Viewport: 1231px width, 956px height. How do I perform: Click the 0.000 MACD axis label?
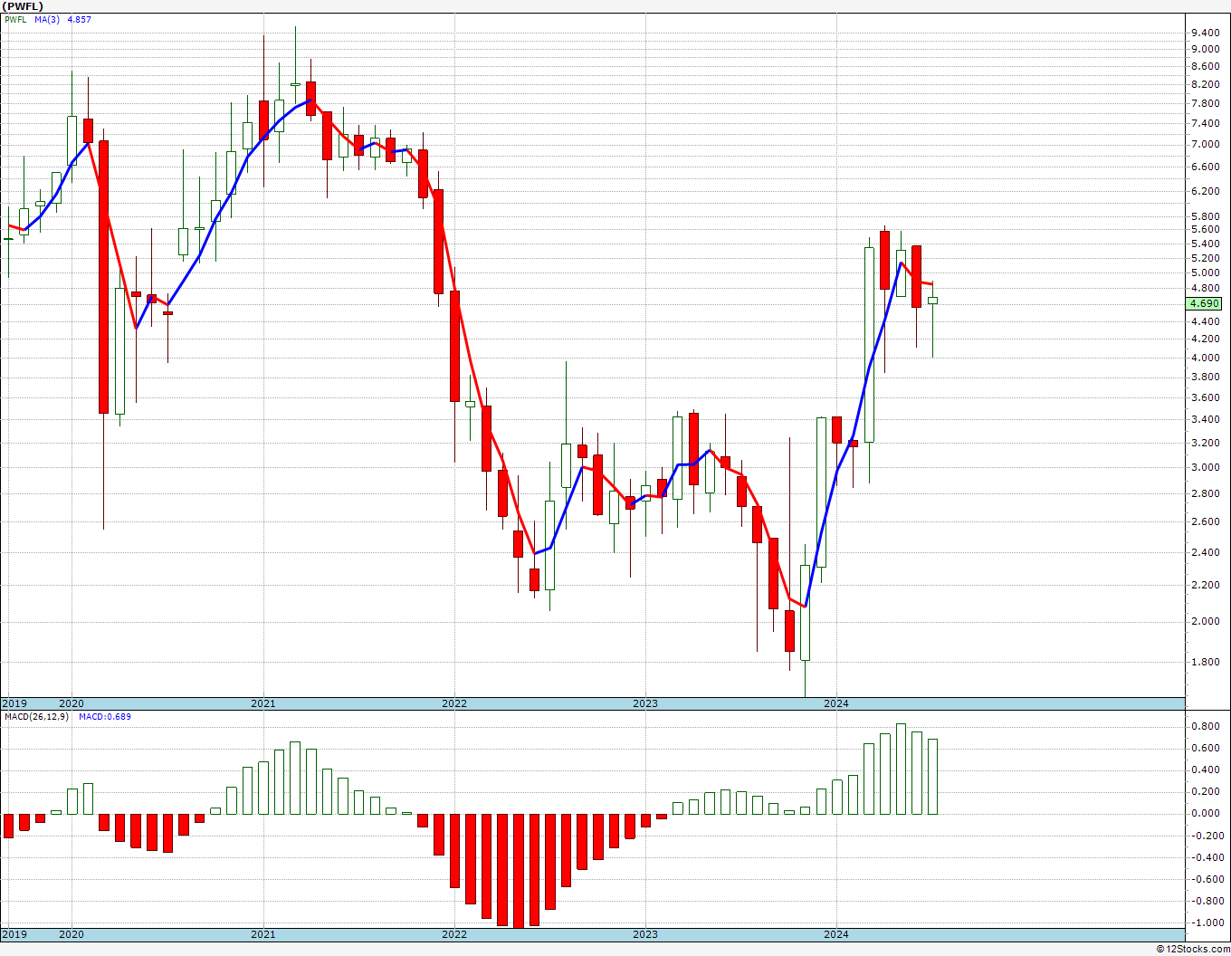(x=1207, y=813)
